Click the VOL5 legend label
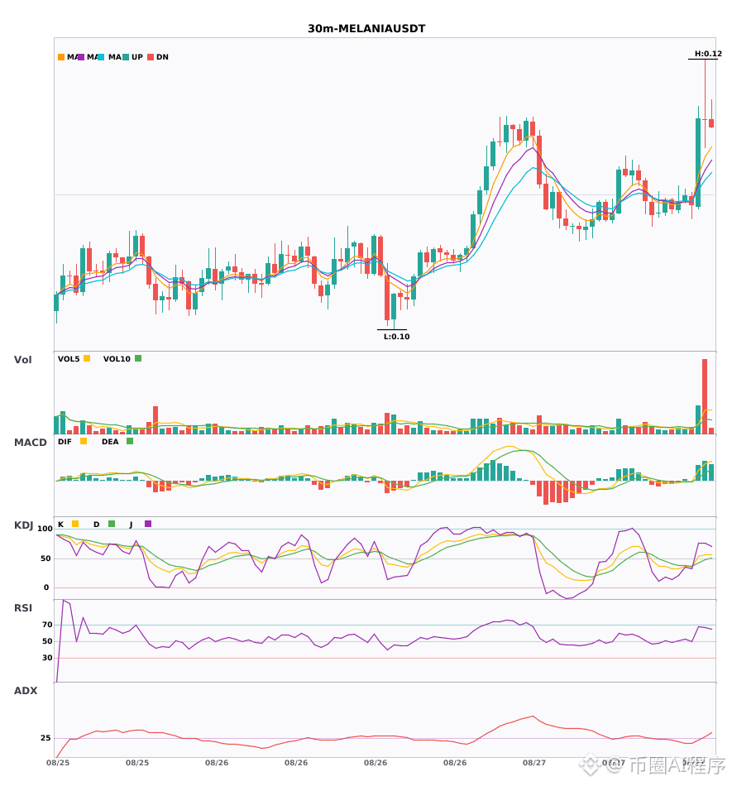732x786 pixels. coord(69,359)
